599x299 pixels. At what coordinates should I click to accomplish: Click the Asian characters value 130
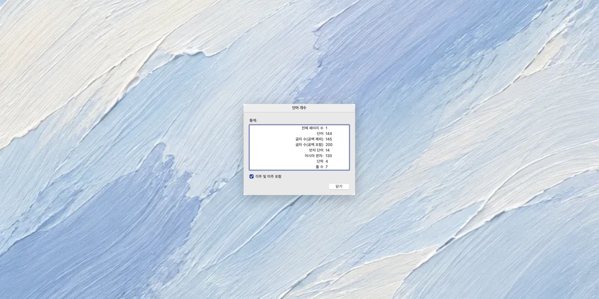point(329,156)
